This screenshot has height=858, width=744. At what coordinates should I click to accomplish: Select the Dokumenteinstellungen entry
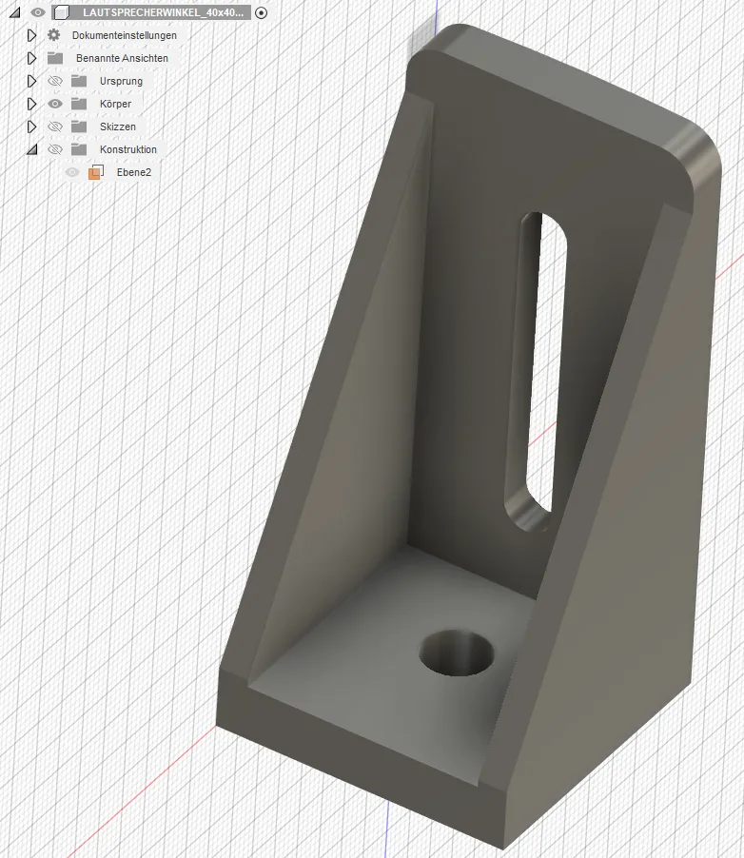click(x=125, y=35)
